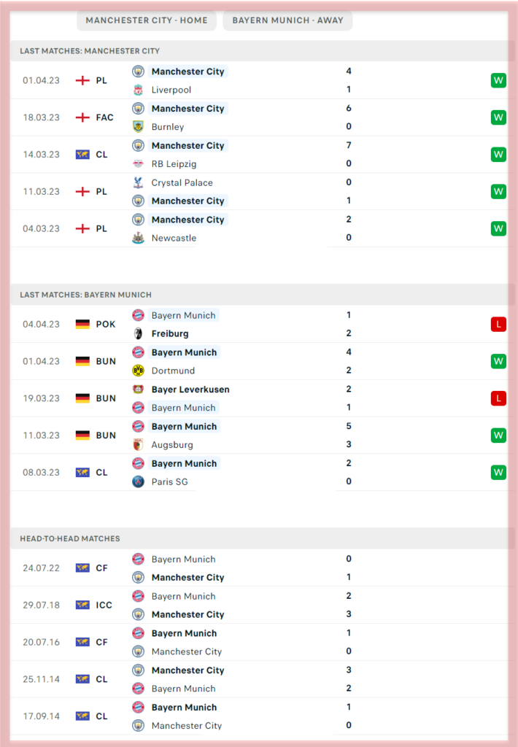The width and height of the screenshot is (518, 747).
Task: Click the Bayer Leverkusen crest icon
Action: pyautogui.click(x=138, y=390)
